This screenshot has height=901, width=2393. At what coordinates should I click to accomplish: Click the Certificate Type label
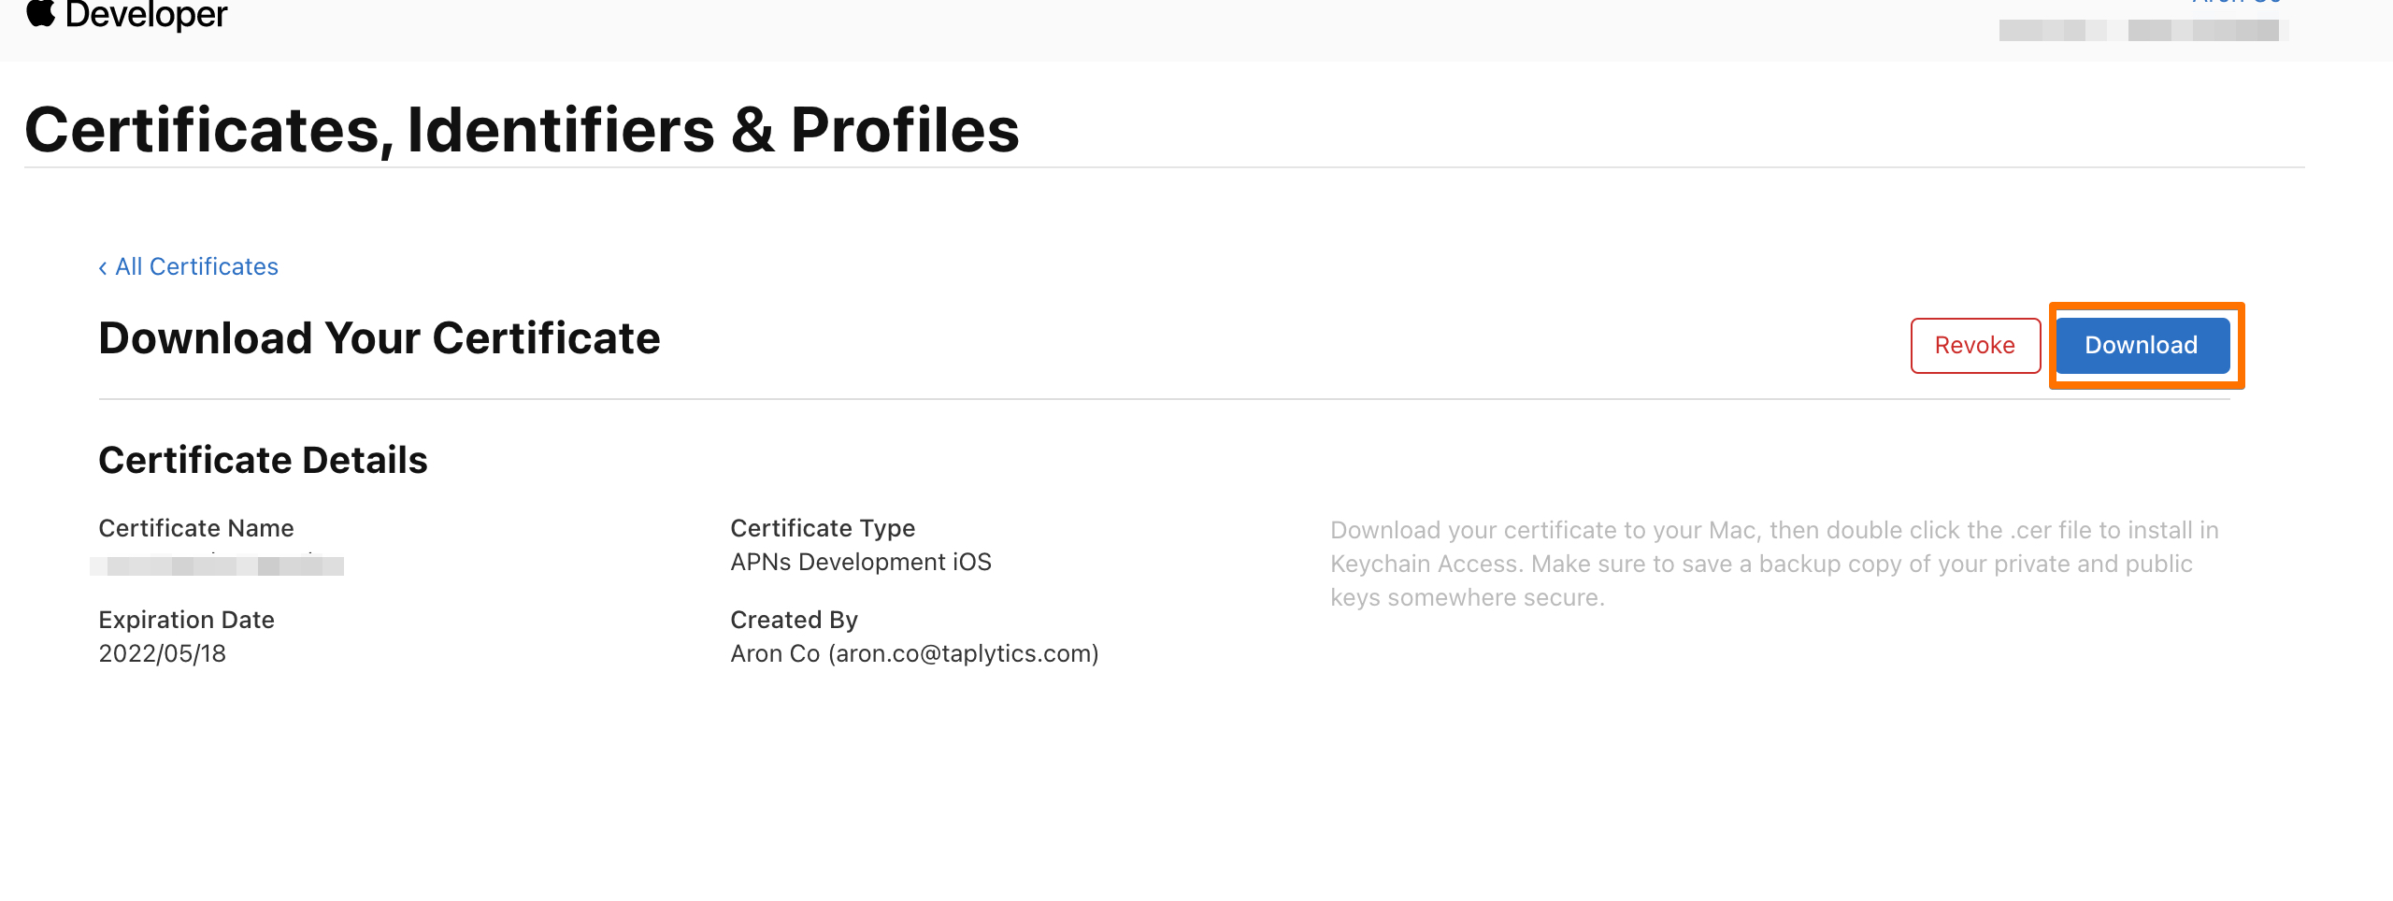(x=823, y=529)
